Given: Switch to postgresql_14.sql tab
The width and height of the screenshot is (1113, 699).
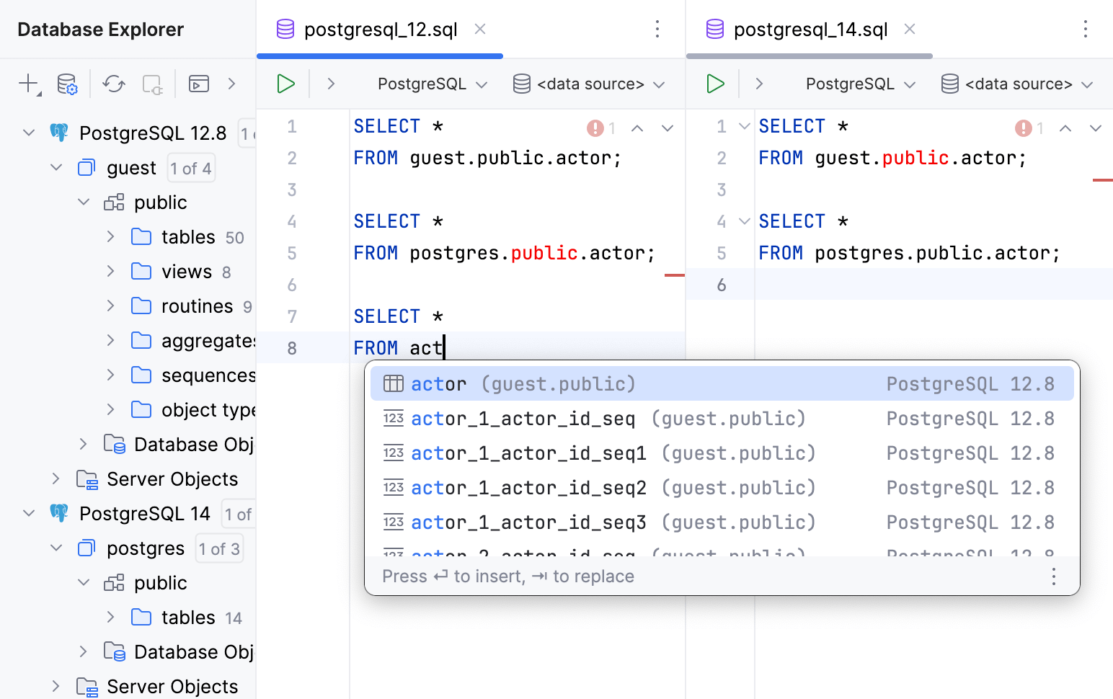Looking at the screenshot, I should pyautogui.click(x=810, y=30).
